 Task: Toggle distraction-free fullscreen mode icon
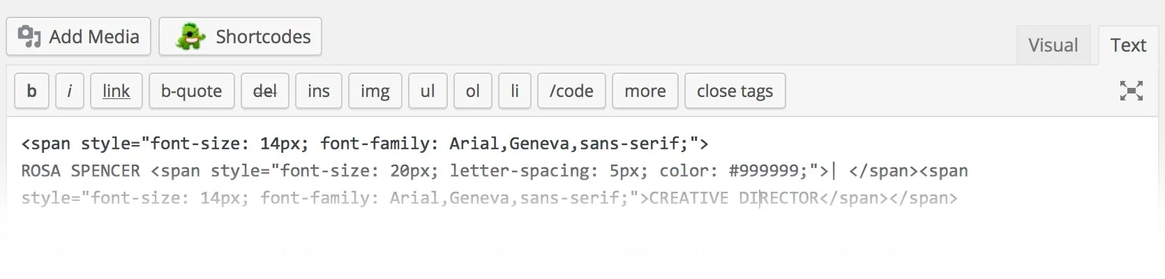pyautogui.click(x=1131, y=91)
